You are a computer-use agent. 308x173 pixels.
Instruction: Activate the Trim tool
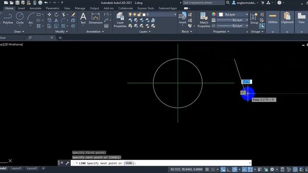point(64,14)
